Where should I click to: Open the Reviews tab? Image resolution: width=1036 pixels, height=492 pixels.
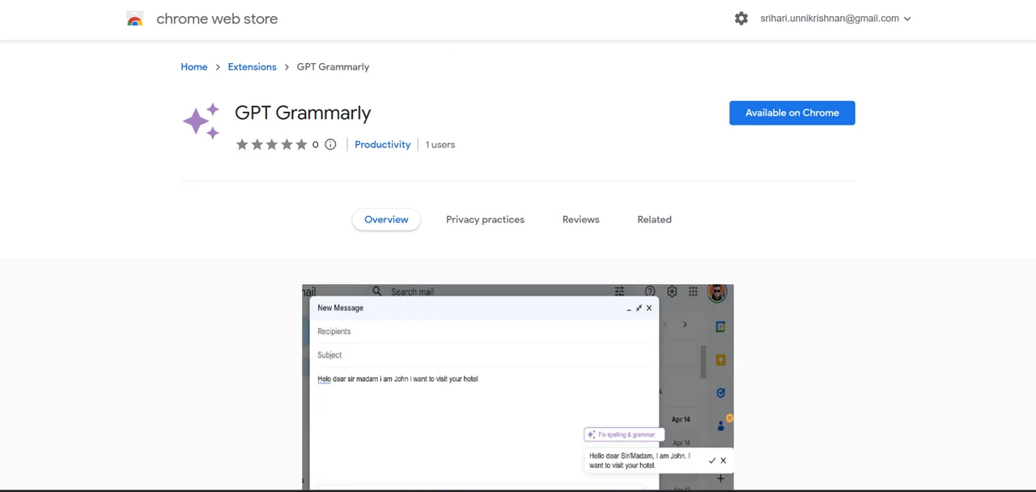pos(580,219)
